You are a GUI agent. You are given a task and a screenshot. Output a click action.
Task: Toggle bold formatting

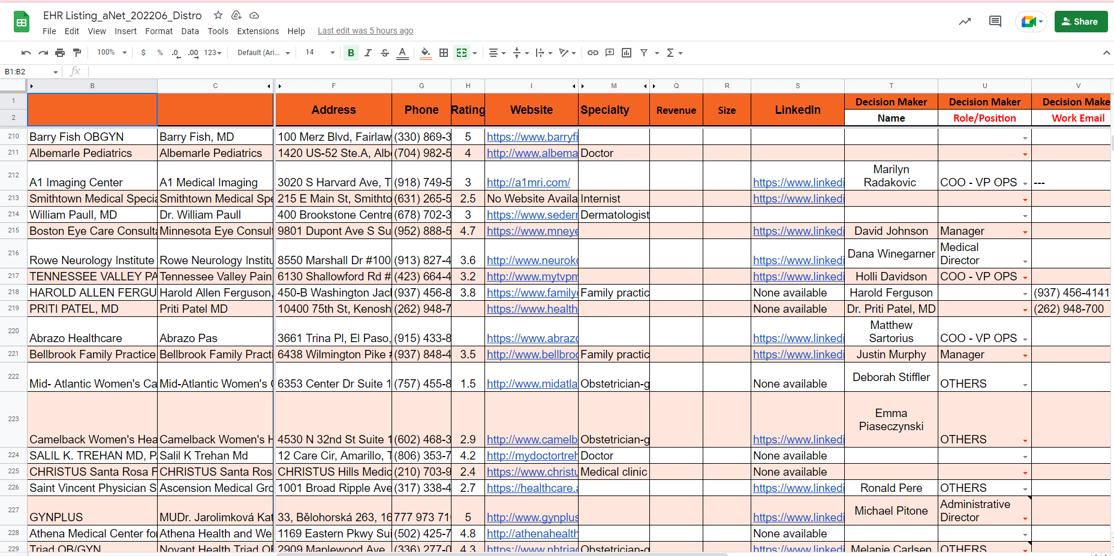click(351, 53)
